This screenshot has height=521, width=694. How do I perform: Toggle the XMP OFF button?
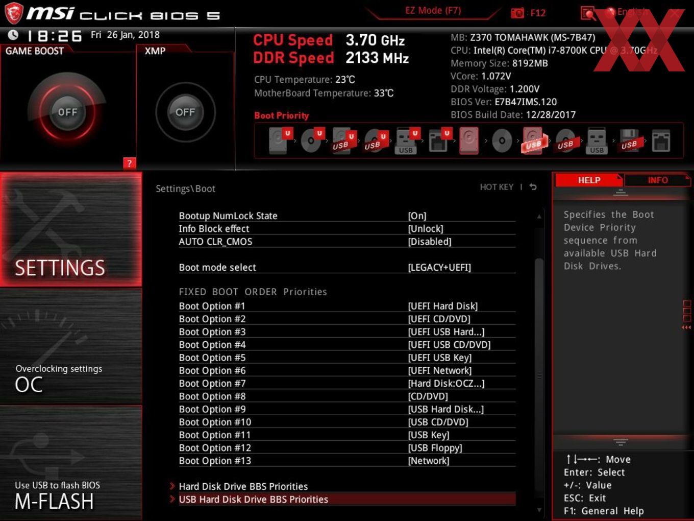pos(185,112)
